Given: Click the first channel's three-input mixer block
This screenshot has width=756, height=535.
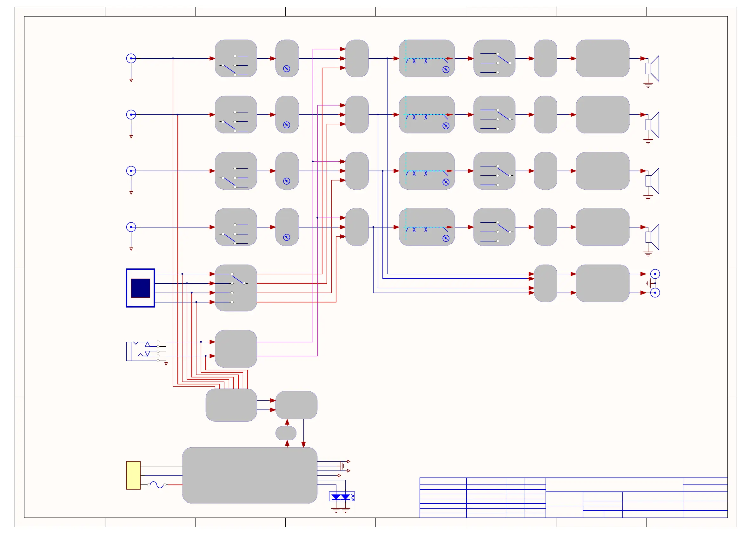Looking at the screenshot, I should [x=357, y=58].
